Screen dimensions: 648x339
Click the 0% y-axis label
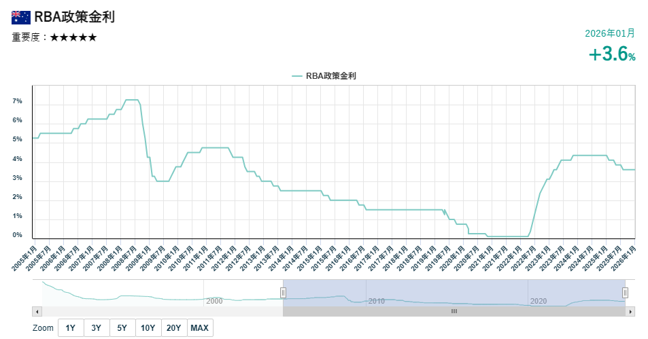(18, 235)
